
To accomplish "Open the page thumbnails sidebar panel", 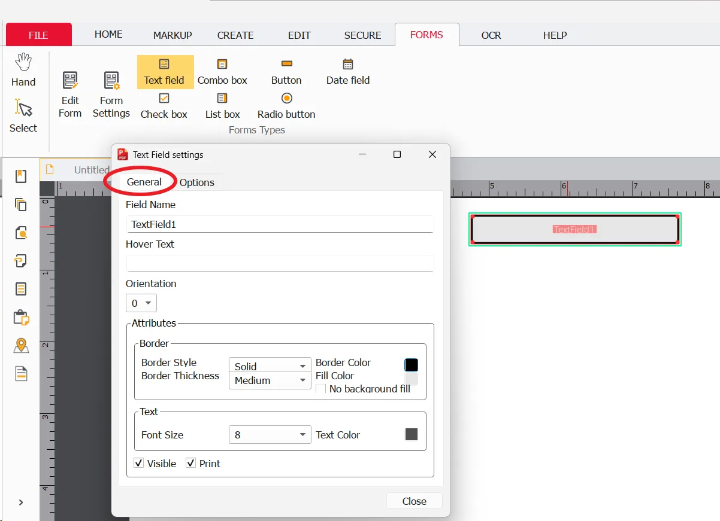I will [x=21, y=205].
